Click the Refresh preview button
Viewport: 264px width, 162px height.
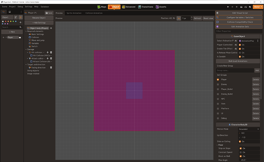pyautogui.click(x=197, y=18)
